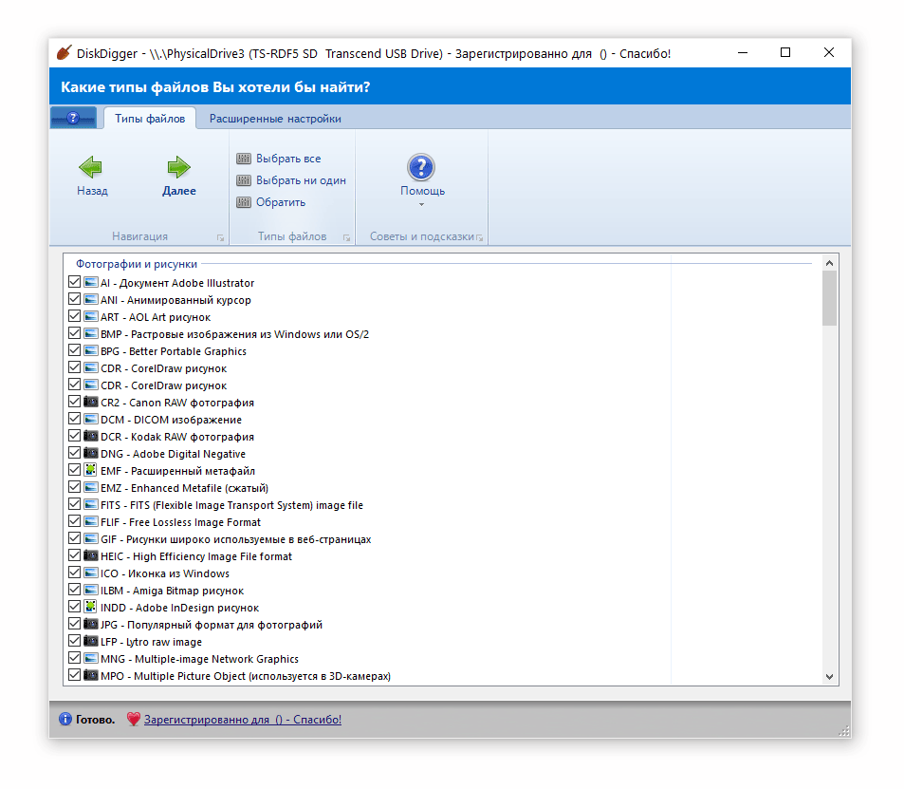Uncheck the JPG photo format checkbox

click(x=74, y=625)
